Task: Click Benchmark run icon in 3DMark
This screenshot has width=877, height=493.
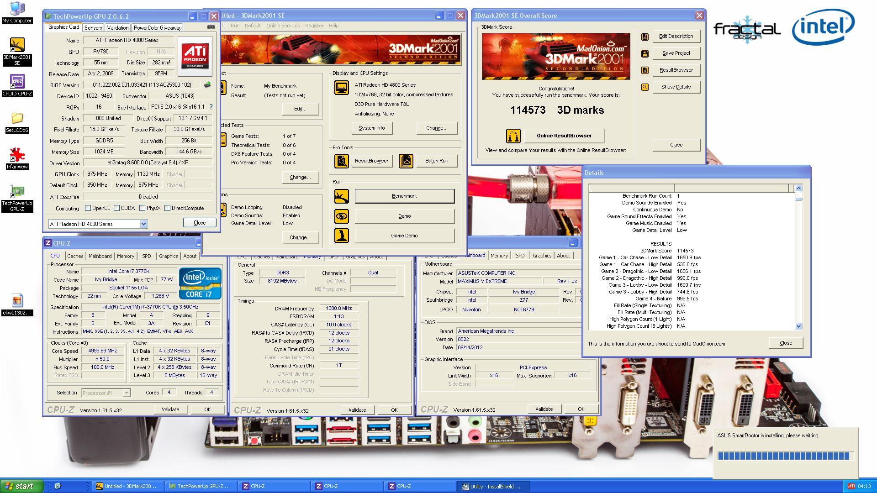Action: tap(342, 196)
